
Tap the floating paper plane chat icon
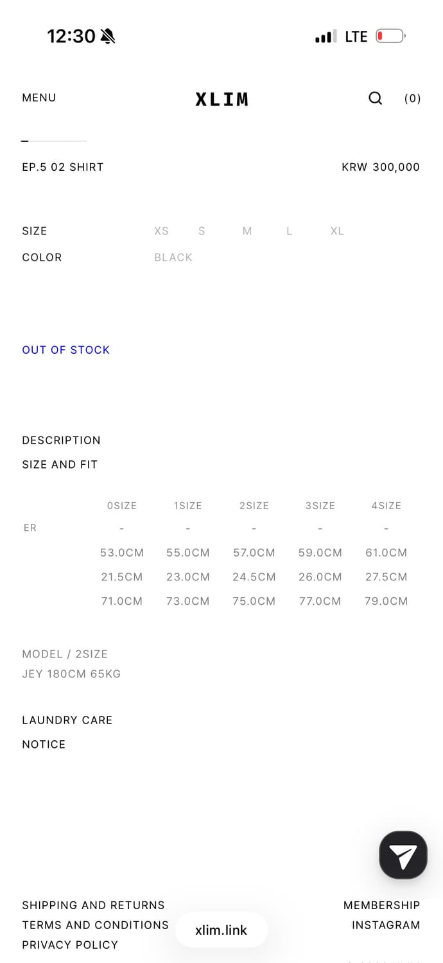(x=403, y=855)
